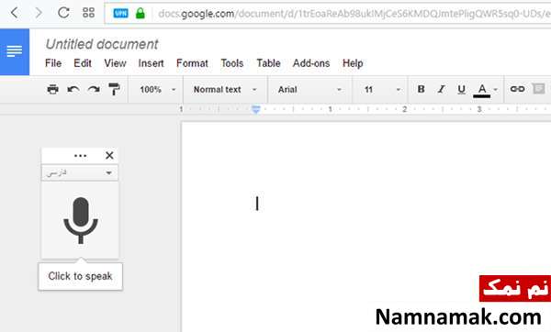Click the three-dots handle on voice typing panel
This screenshot has height=332, width=551.
point(81,156)
